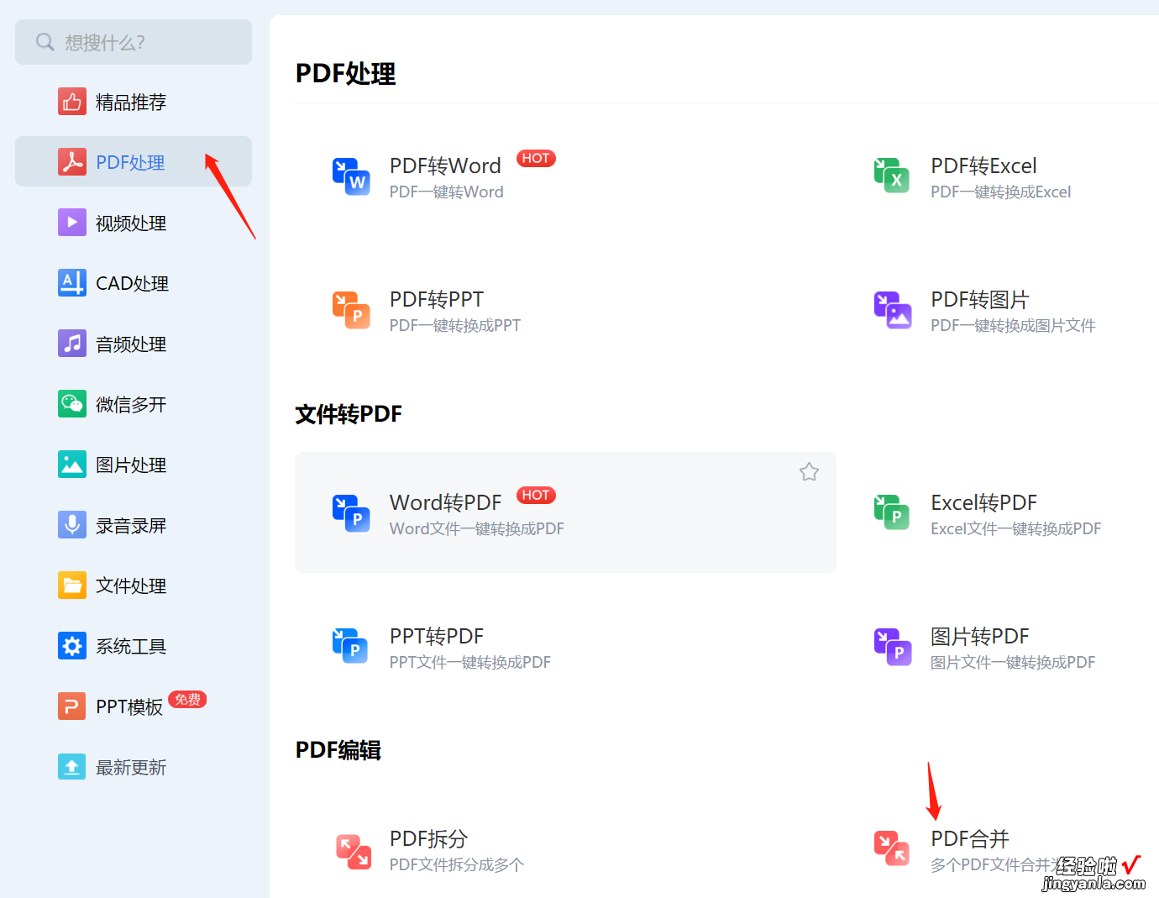Select the PDF处理 sidebar item
The image size is (1159, 898).
tap(134, 161)
